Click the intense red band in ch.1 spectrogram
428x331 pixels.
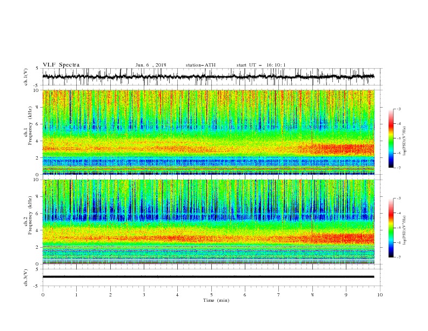pos(343,149)
